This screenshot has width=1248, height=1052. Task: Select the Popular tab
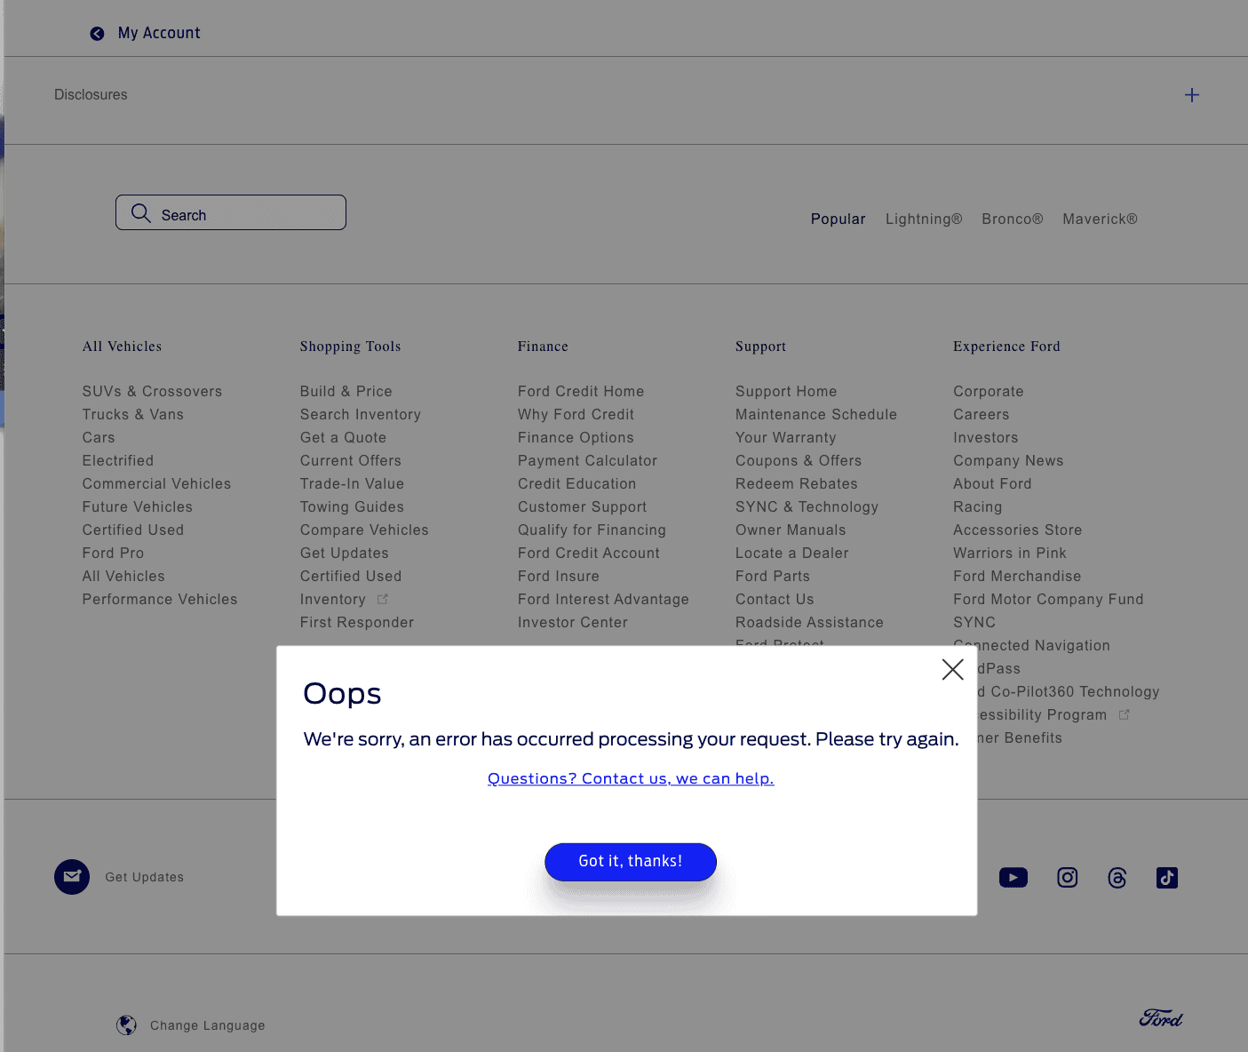point(837,219)
